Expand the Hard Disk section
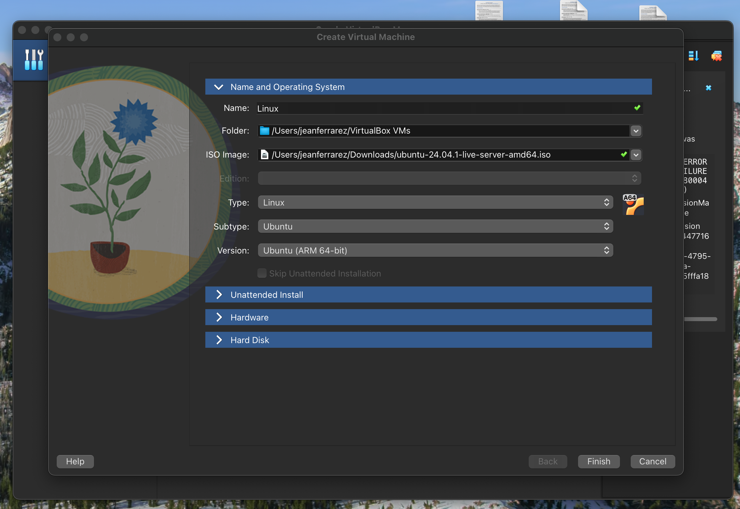This screenshot has height=509, width=740. [428, 340]
